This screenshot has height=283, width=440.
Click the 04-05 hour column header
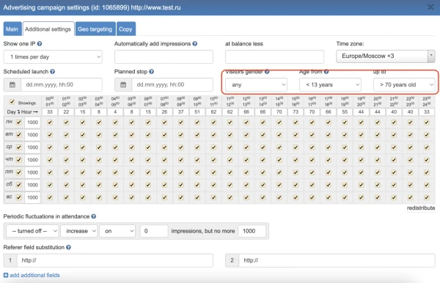115,101
